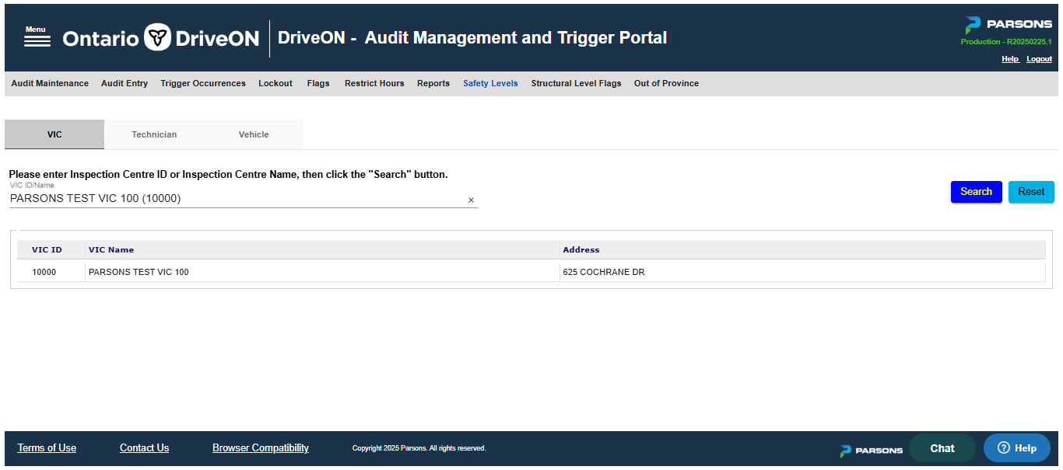
Task: Click the Parsons logo in footer
Action: pyautogui.click(x=871, y=450)
